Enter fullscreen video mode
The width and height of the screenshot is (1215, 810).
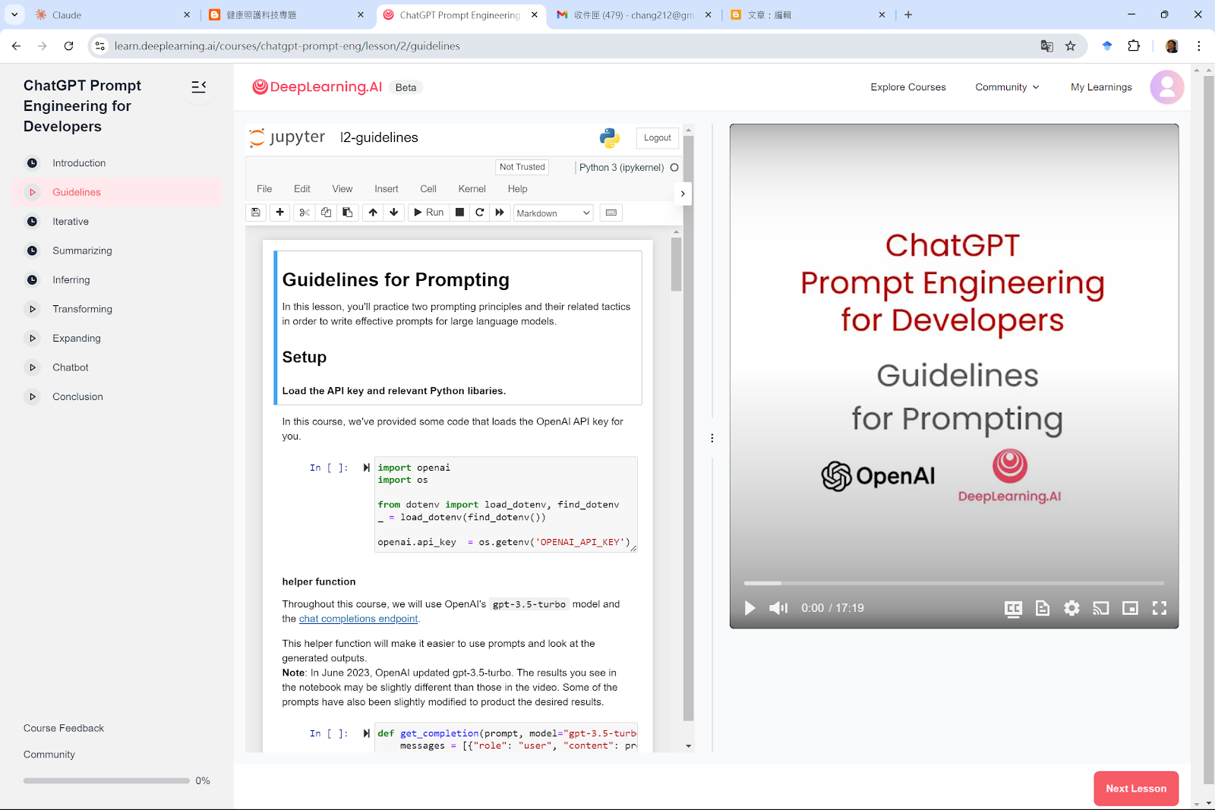point(1160,608)
